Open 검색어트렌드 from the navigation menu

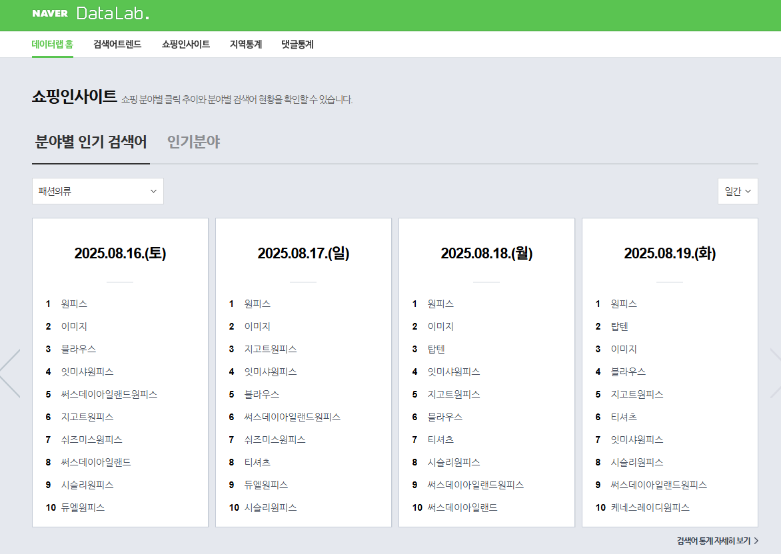coord(117,44)
